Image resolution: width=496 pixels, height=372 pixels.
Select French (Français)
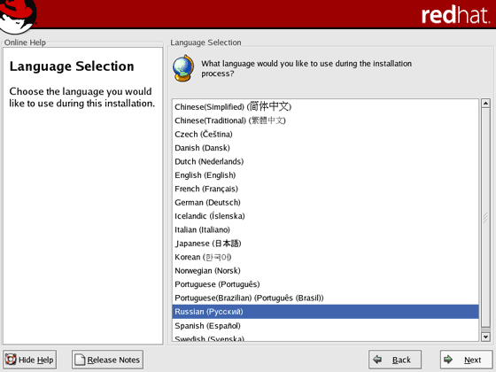(x=326, y=189)
